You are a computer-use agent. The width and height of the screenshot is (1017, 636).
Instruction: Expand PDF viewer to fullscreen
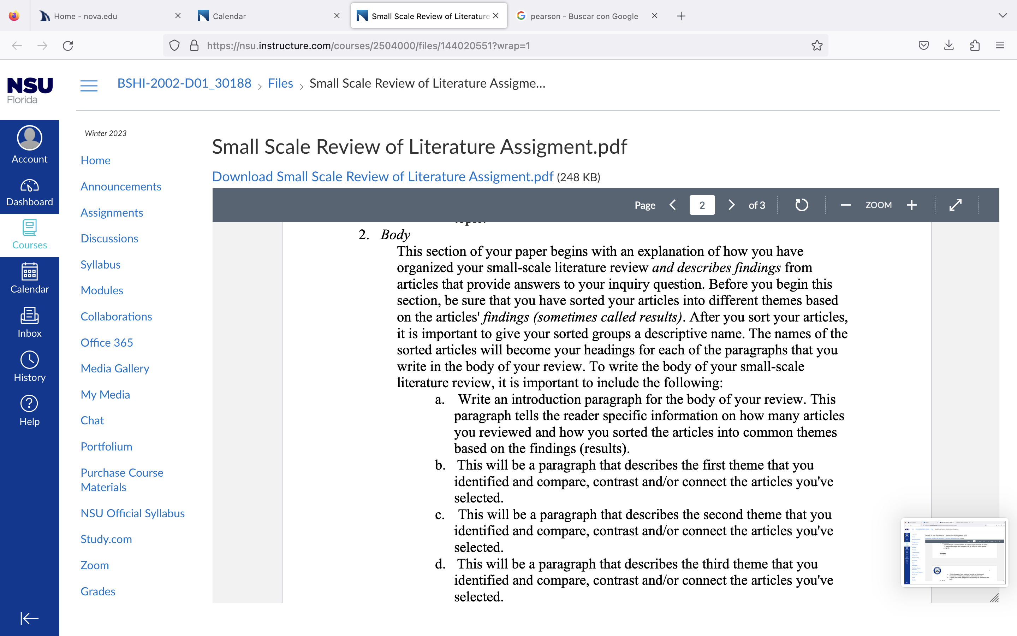click(x=956, y=205)
